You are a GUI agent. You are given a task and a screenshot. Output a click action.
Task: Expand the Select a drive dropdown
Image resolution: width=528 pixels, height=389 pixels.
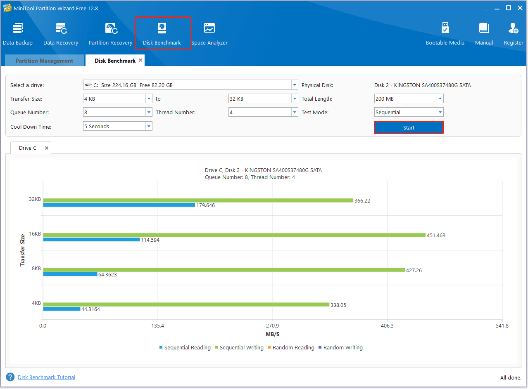pyautogui.click(x=295, y=85)
